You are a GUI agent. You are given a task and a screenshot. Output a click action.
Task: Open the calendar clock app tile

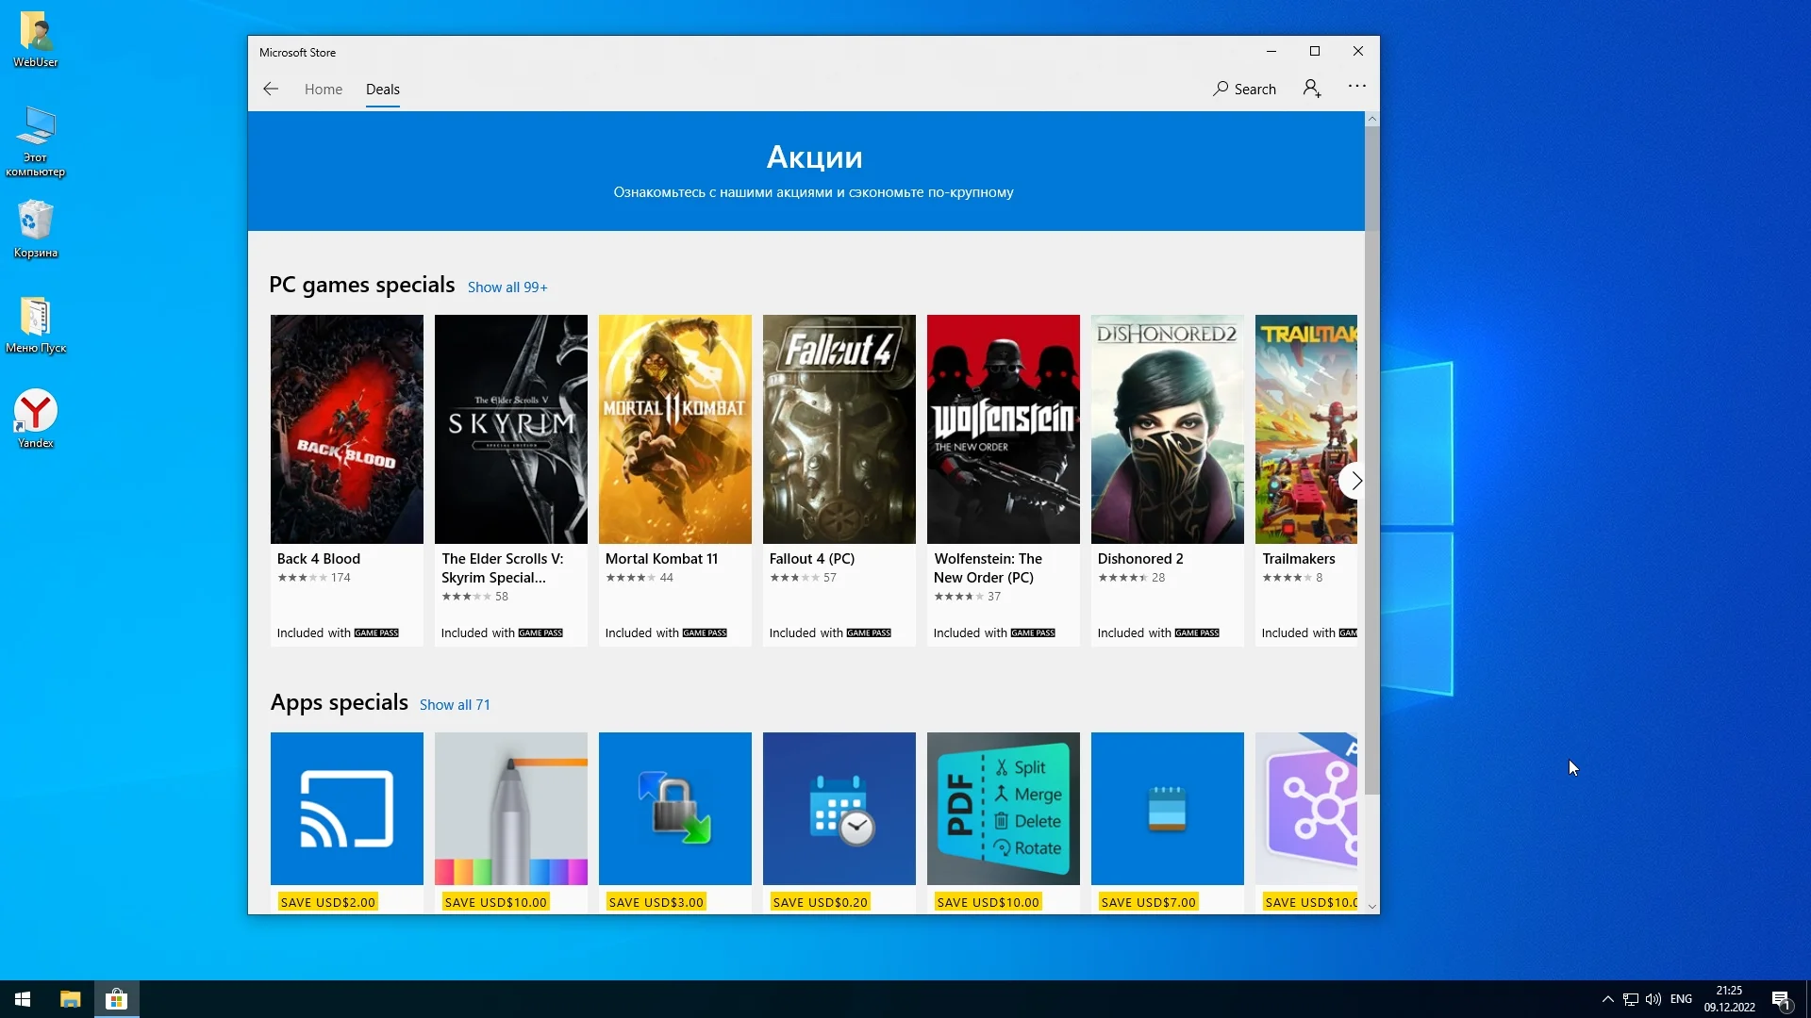[839, 809]
